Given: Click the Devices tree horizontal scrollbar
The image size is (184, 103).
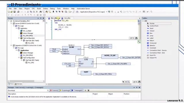Looking at the screenshot, I should [26, 81].
